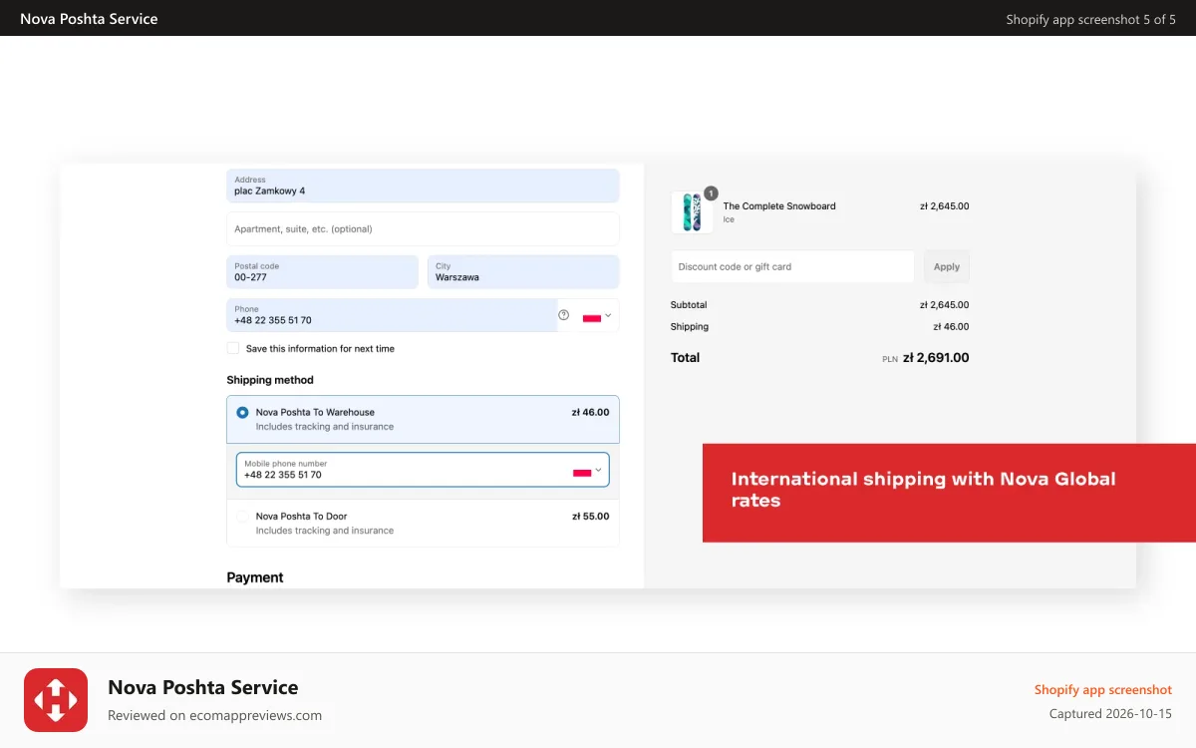The height and width of the screenshot is (748, 1196).
Task: Click the Nova Poshta red app logo
Action: (x=56, y=700)
